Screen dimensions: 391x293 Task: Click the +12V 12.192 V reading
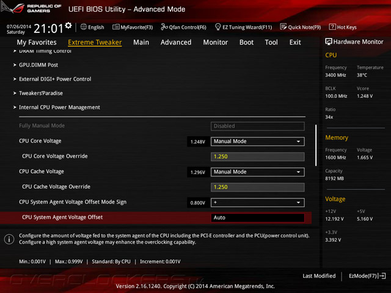click(x=334, y=219)
